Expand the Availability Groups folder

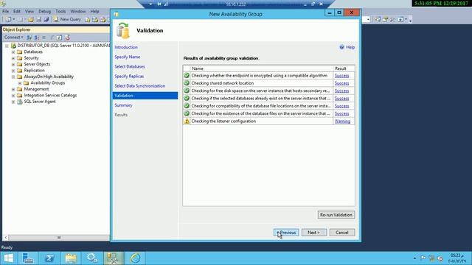point(20,83)
